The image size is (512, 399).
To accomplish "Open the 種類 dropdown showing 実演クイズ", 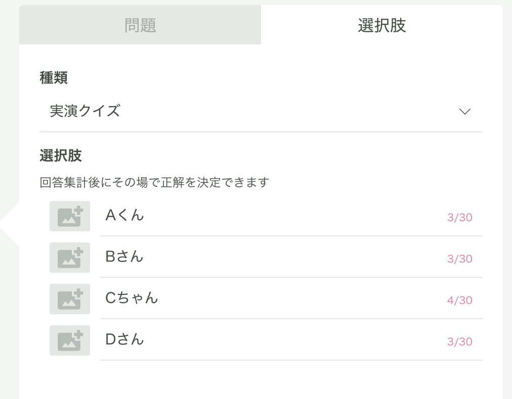I will coord(261,111).
